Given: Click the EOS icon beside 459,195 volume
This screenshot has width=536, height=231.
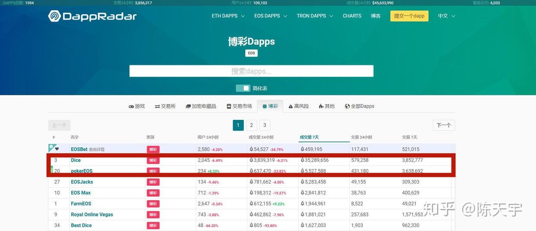Looking at the screenshot, I should (302, 150).
